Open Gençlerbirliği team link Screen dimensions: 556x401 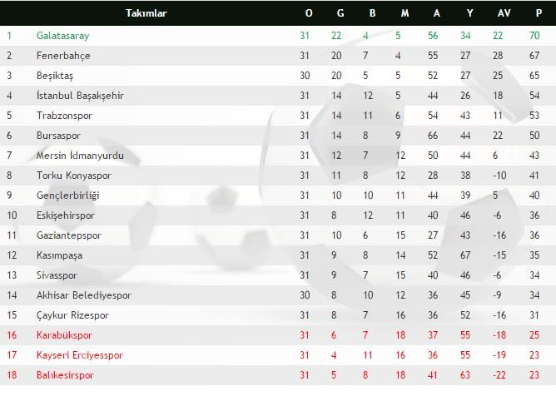pos(67,196)
